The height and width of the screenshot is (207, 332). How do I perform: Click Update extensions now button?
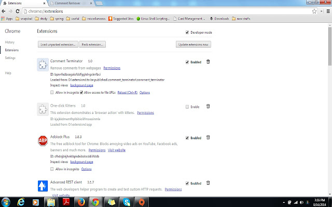(193, 45)
